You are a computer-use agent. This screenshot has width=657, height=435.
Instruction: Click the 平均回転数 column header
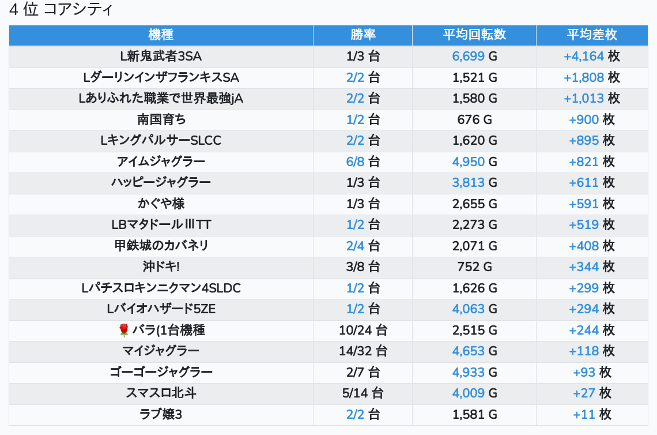click(x=474, y=35)
